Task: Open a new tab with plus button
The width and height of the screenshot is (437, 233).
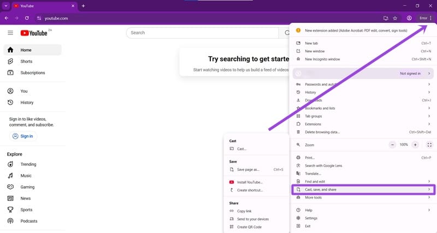Action: click(84, 6)
